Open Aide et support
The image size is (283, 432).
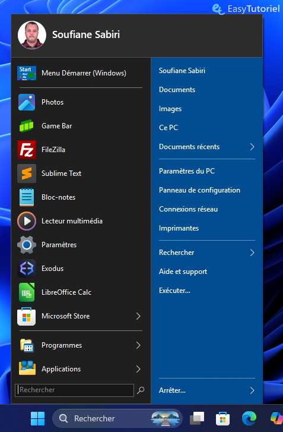coord(183,272)
